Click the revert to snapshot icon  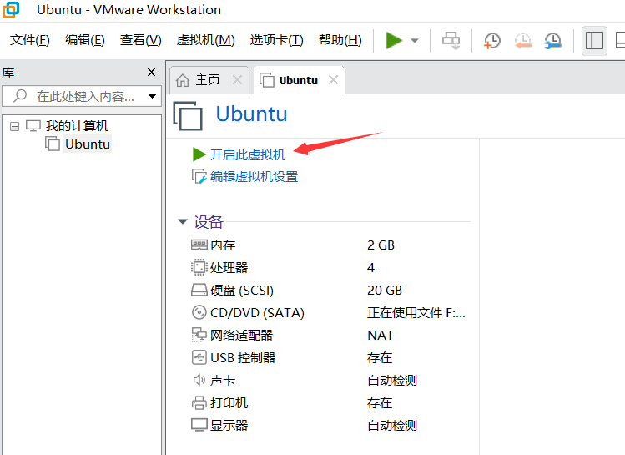pyautogui.click(x=522, y=41)
